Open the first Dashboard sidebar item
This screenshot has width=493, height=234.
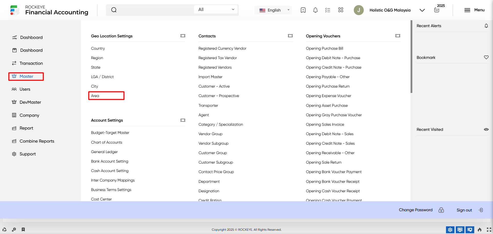27,37
